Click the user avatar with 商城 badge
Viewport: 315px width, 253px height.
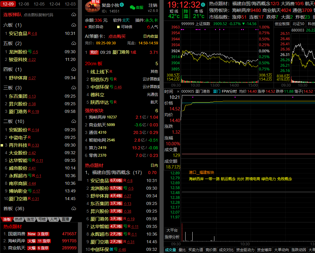coord(92,7)
